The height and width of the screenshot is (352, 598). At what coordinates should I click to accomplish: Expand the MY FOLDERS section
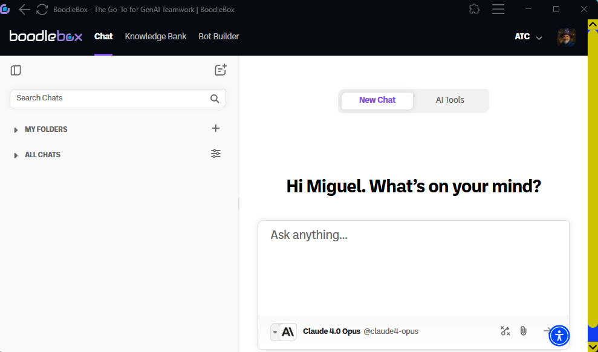click(x=16, y=130)
